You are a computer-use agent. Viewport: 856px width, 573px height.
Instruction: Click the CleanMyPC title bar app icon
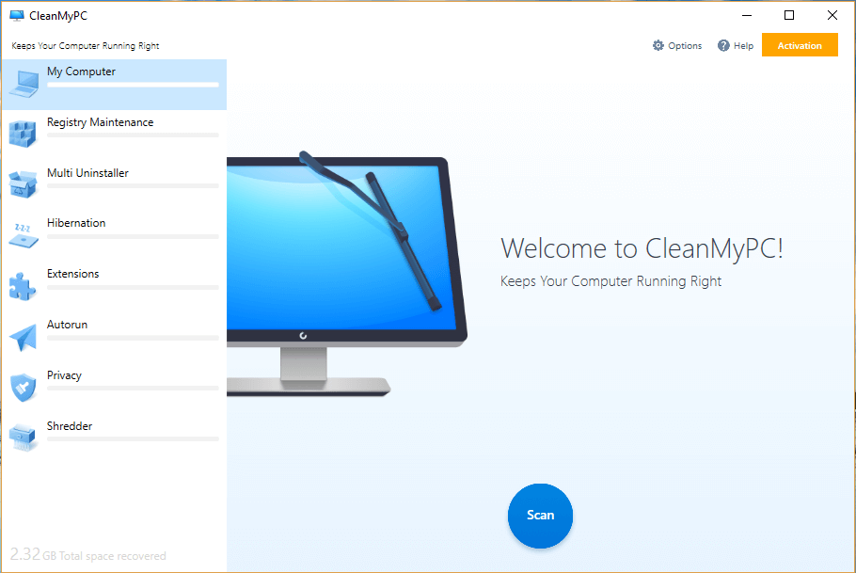(17, 15)
